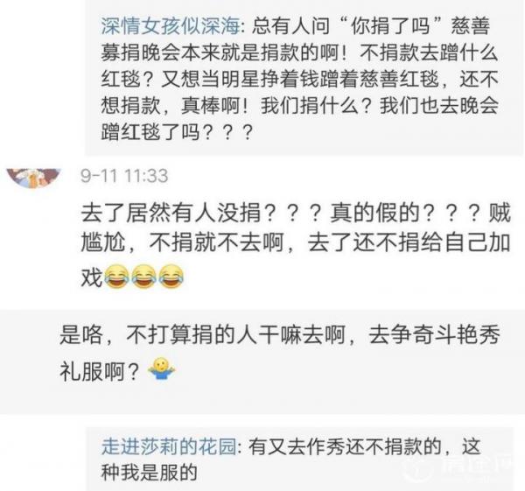Open the 深情女孩似深海 username link
525x491 pixels.
click(x=171, y=25)
